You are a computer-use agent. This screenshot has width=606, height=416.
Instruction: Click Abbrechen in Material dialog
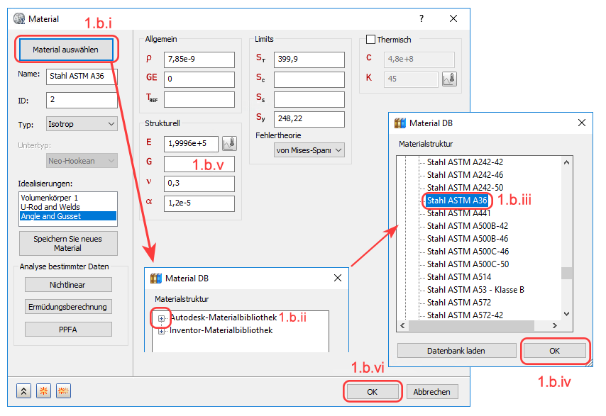[432, 392]
